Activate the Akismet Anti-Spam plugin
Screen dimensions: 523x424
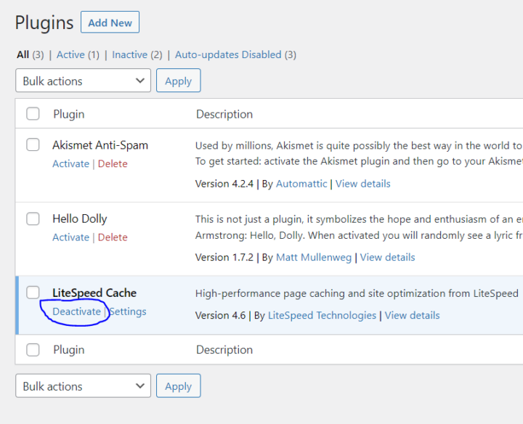click(70, 164)
